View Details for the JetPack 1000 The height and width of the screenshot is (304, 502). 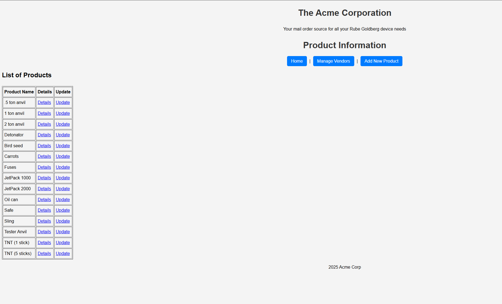click(44, 178)
